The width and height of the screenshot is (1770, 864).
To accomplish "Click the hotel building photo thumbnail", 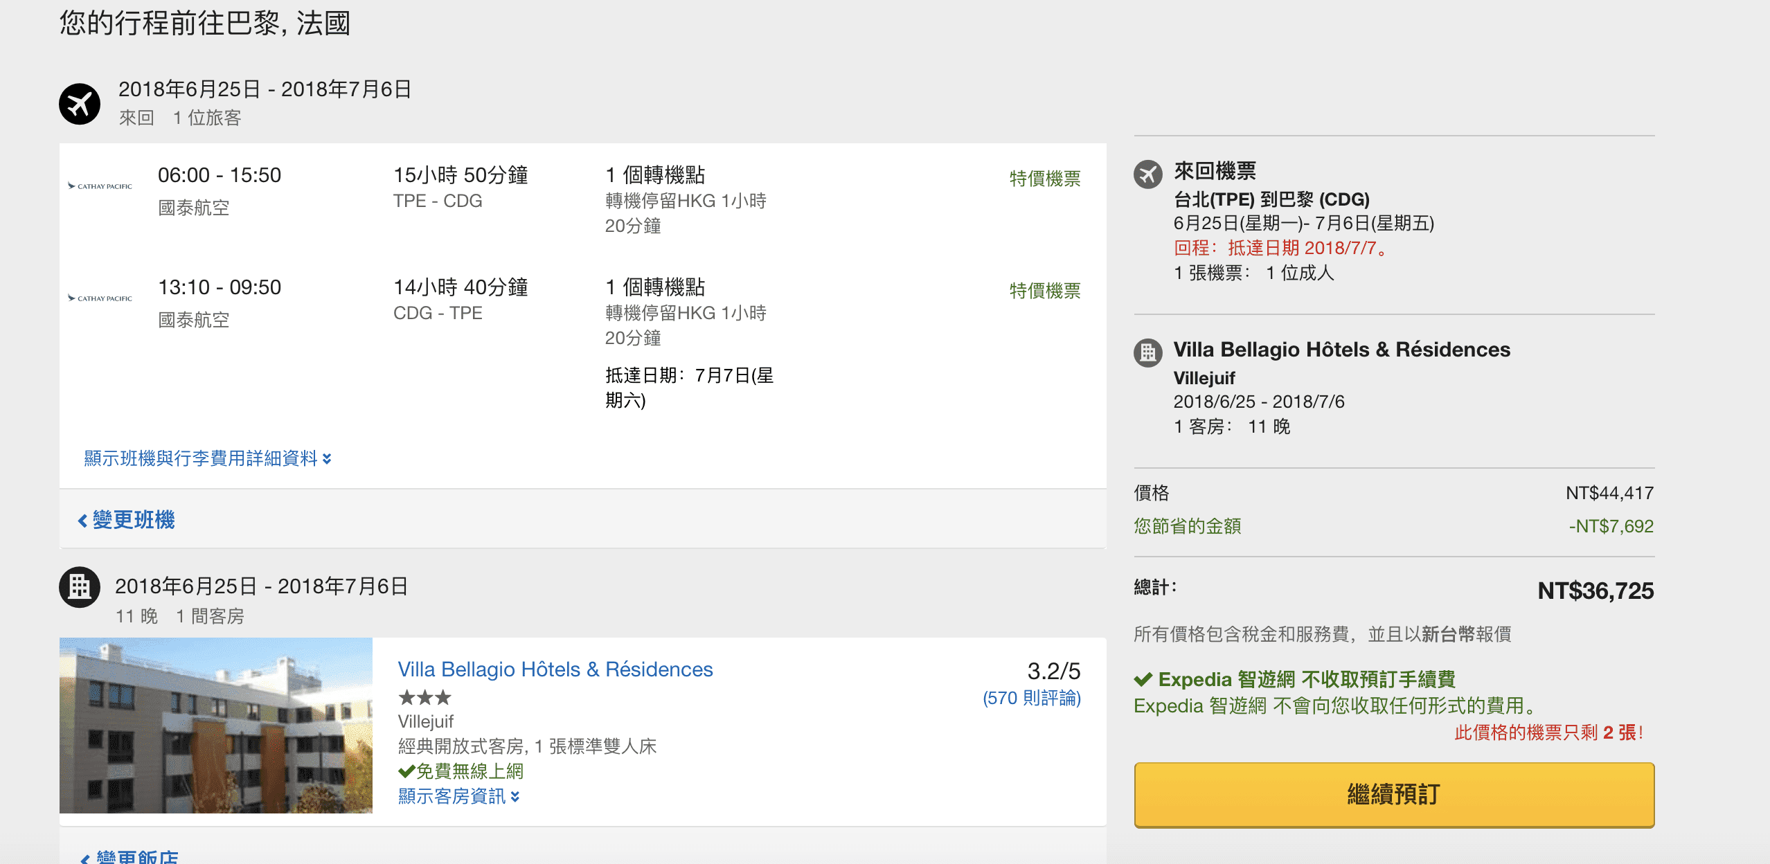I will [216, 726].
